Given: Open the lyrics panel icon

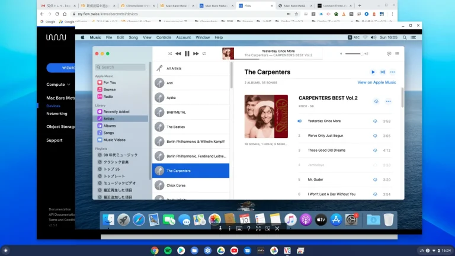Looking at the screenshot, I should [389, 54].
